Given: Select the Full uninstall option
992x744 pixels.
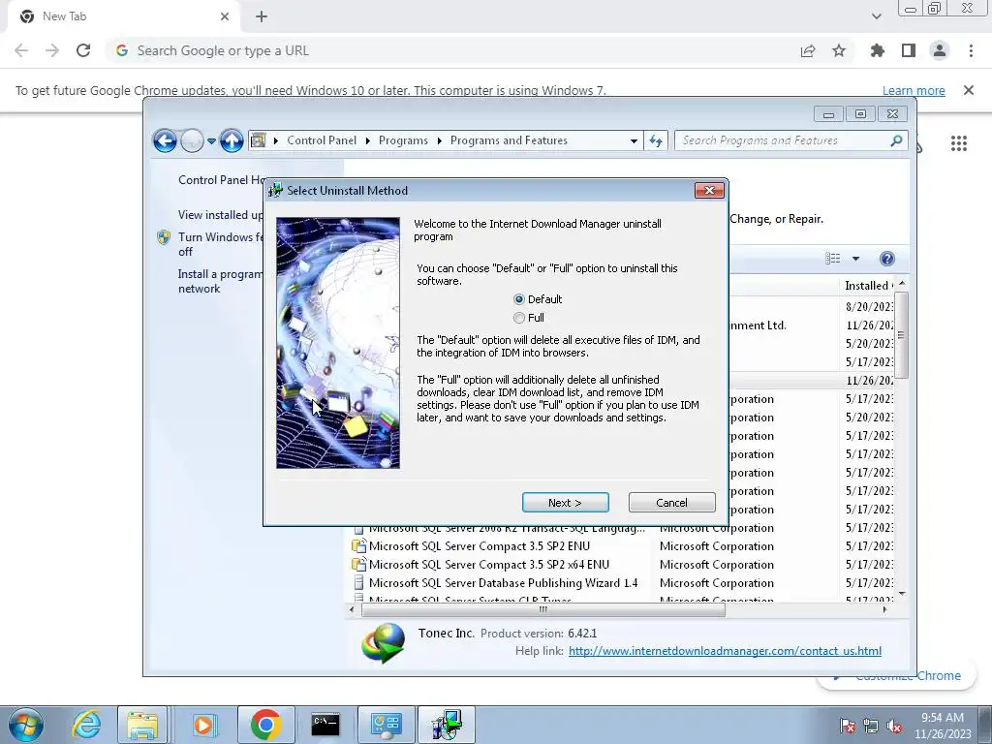Looking at the screenshot, I should point(529,318).
